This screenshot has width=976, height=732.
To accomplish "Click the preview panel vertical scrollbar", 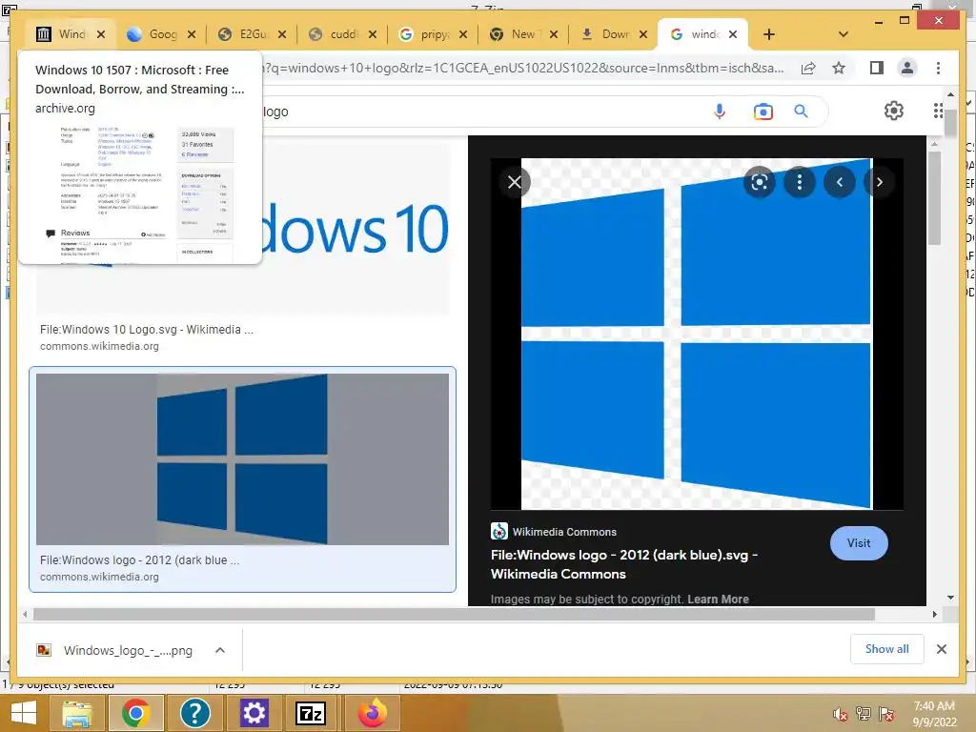I will pyautogui.click(x=934, y=198).
